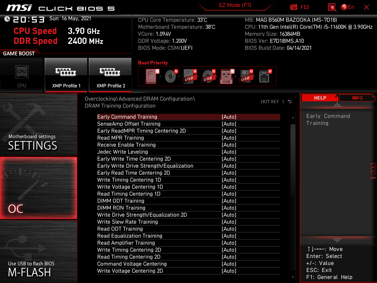Open the SETTINGS motherboard settings section

(38, 125)
